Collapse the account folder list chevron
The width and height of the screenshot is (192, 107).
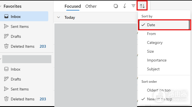(x=1, y=59)
